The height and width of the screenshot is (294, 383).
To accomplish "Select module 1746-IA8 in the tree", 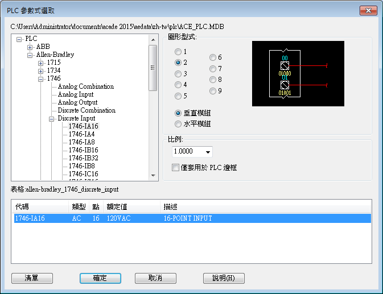I will [x=81, y=142].
